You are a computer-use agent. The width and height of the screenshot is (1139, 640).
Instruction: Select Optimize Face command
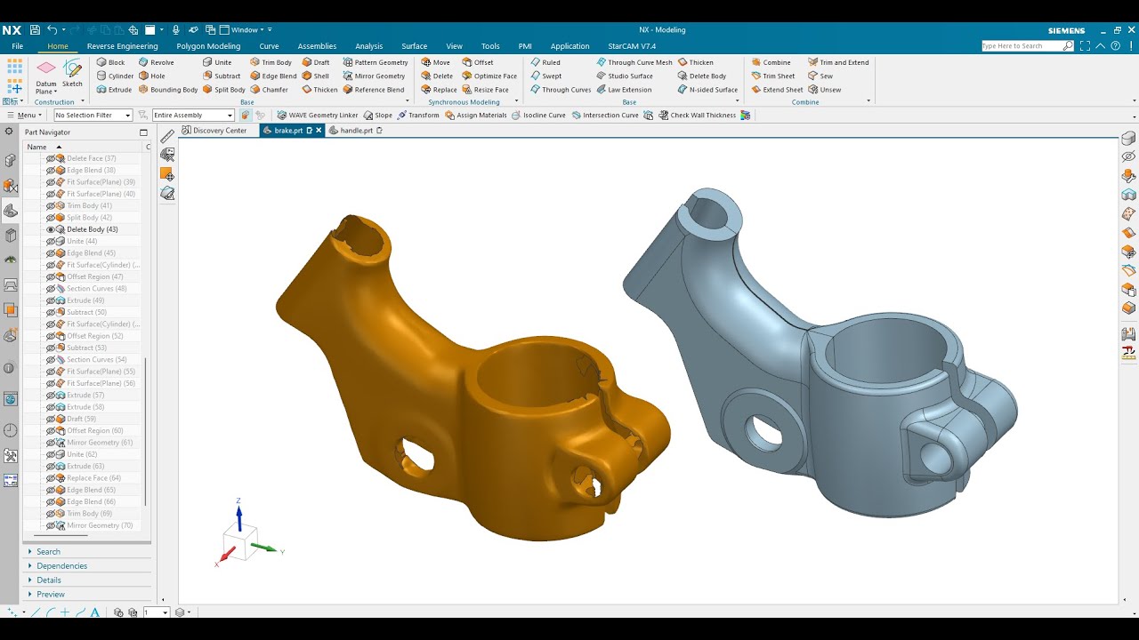489,76
